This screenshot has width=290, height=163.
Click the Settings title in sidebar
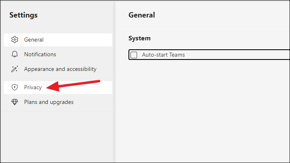click(24, 15)
